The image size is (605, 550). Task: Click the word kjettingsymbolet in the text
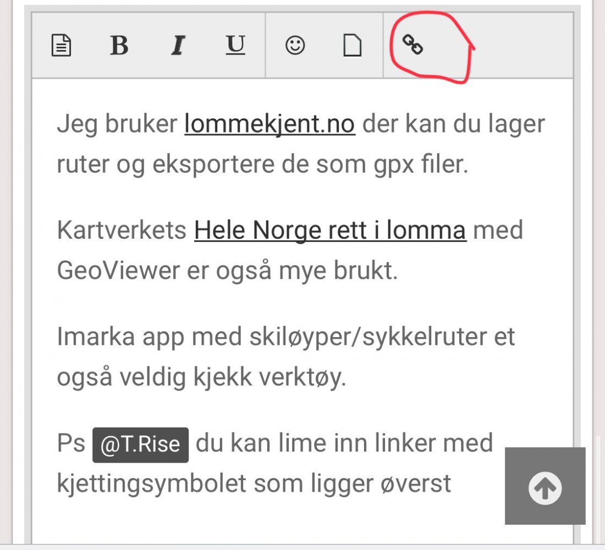[147, 484]
